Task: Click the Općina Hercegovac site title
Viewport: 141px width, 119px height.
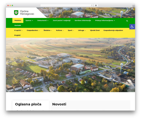Action: point(27,13)
